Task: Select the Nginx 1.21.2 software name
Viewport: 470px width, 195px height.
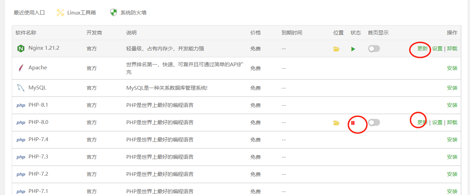Action: point(44,48)
